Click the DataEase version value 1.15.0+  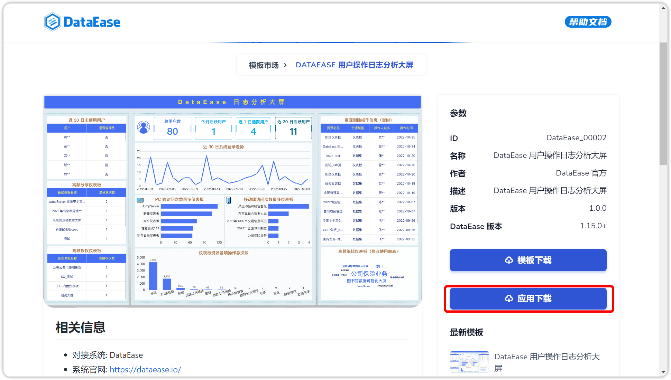click(x=593, y=226)
